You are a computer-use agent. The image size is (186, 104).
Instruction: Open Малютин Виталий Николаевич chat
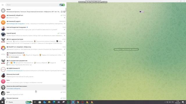coord(33,87)
